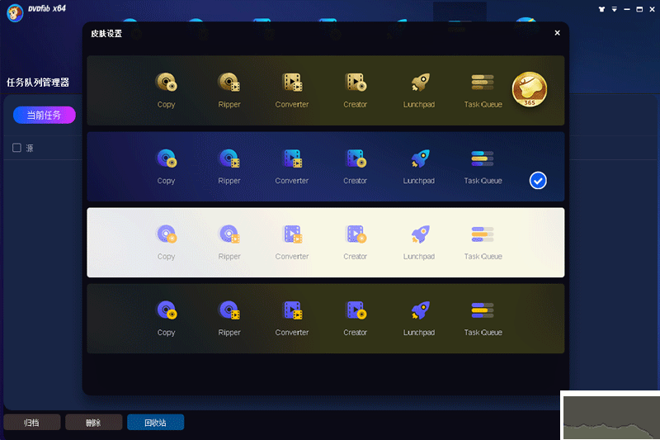Click the blue checkmark on the selected skin

pos(538,181)
